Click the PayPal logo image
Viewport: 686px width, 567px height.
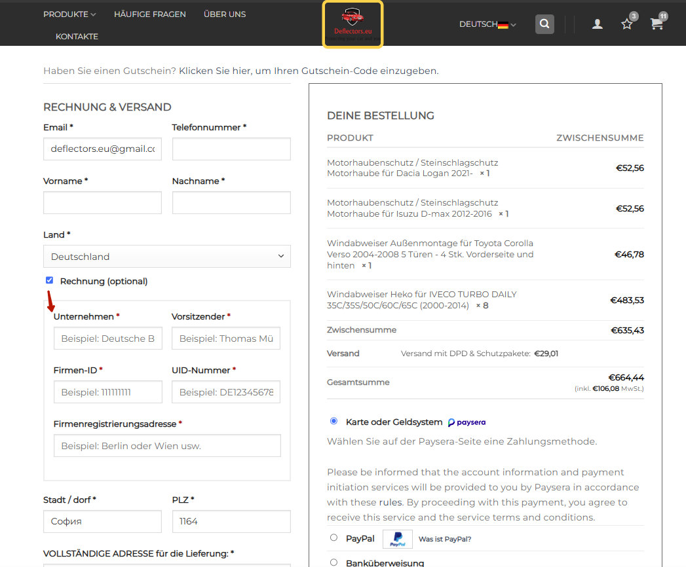point(397,539)
